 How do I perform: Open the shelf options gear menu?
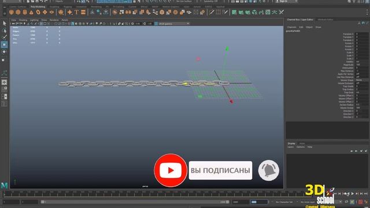(4, 13)
